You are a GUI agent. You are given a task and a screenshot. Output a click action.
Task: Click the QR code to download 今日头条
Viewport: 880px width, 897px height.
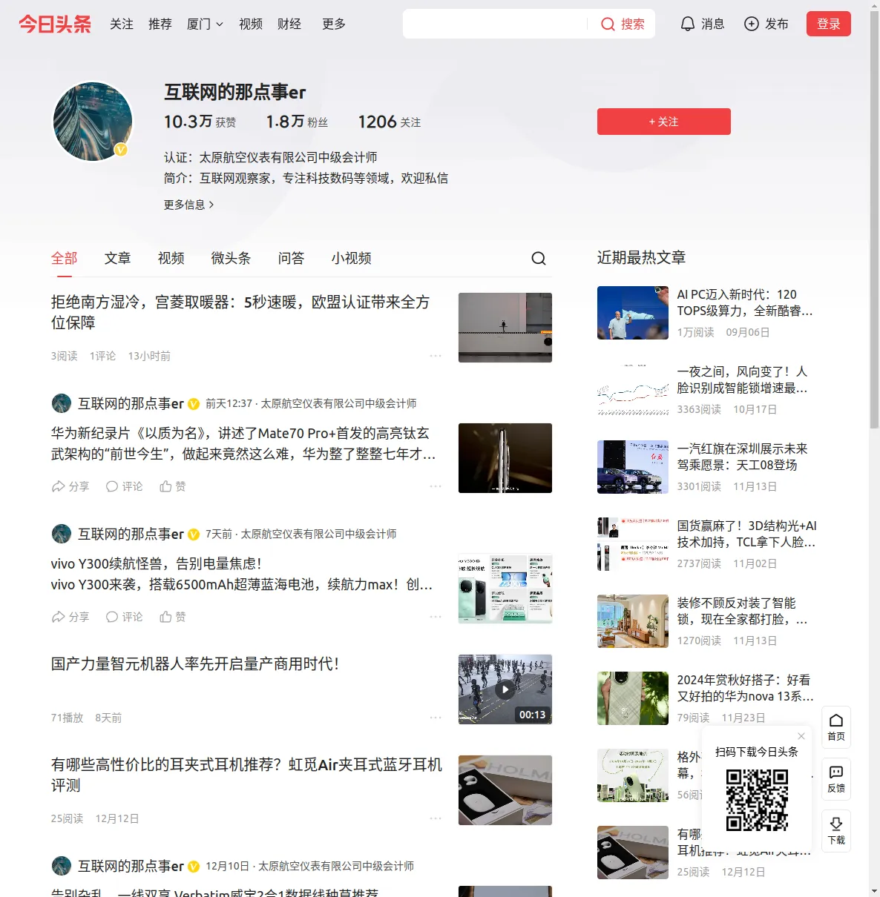pos(757,800)
